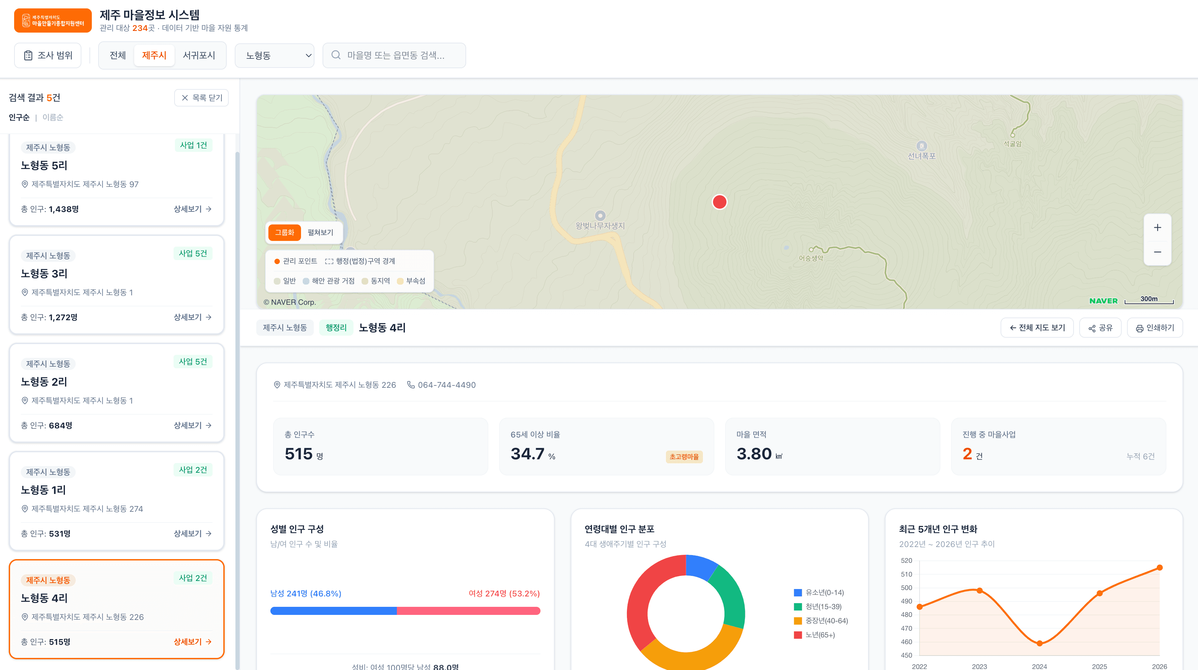Viewport: 1198px width, 670px height.
Task: Zoom out the map with minus icon
Action: 1157,252
